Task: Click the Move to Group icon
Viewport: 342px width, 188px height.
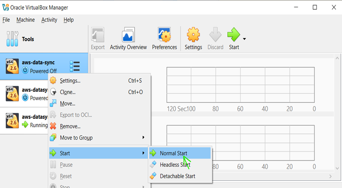Action: [x=53, y=137]
